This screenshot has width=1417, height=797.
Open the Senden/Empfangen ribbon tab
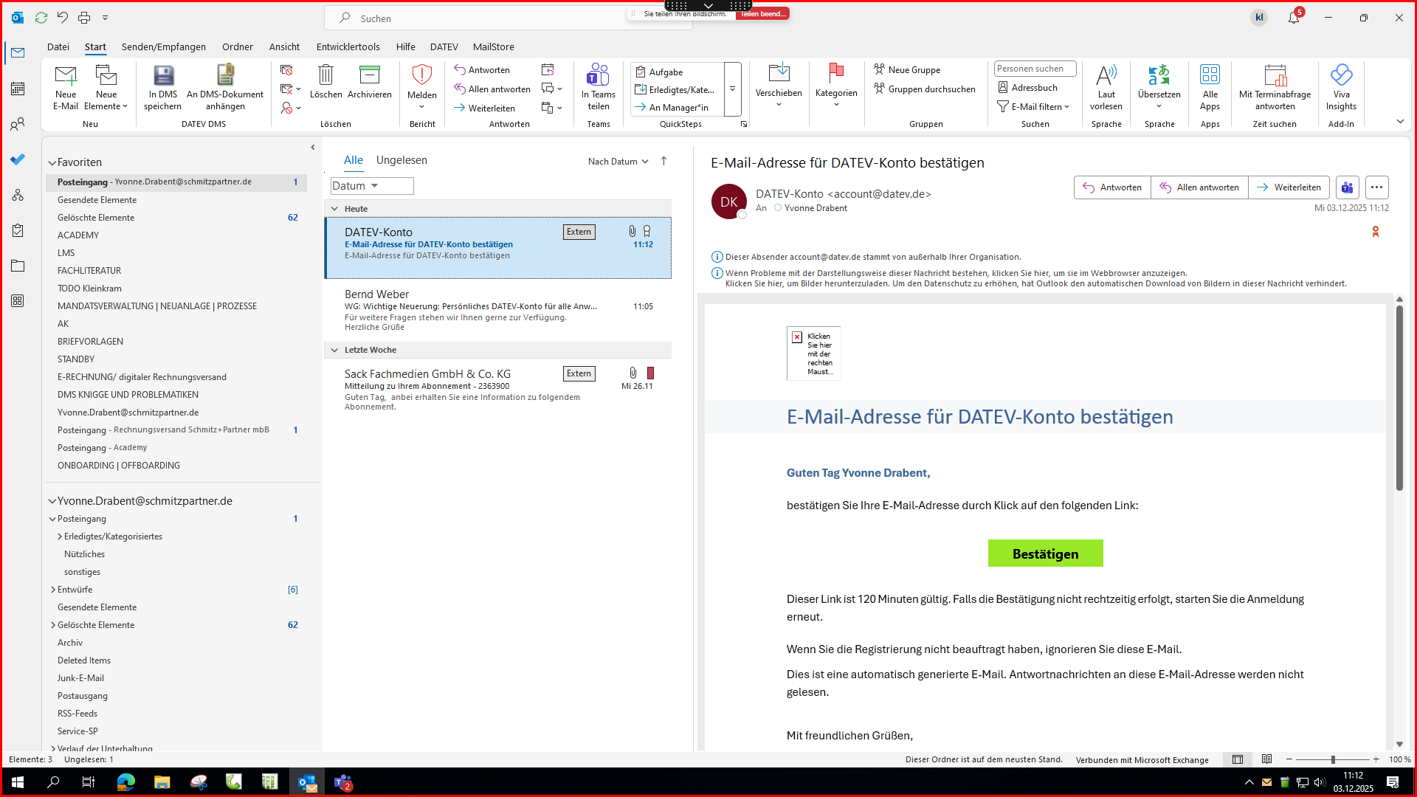pos(164,46)
